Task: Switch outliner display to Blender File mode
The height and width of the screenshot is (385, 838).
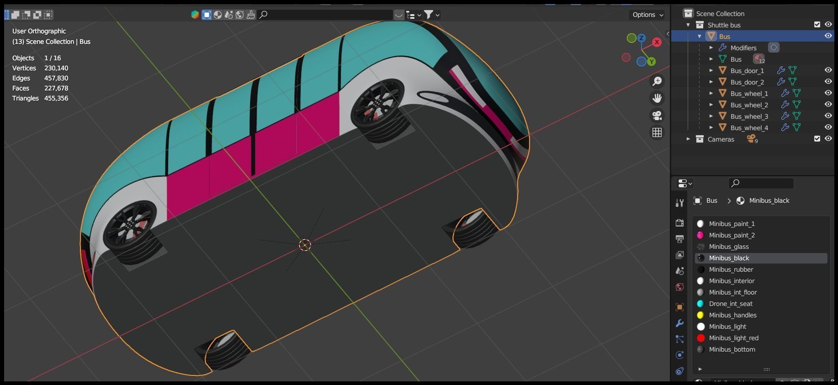Action: (x=218, y=15)
